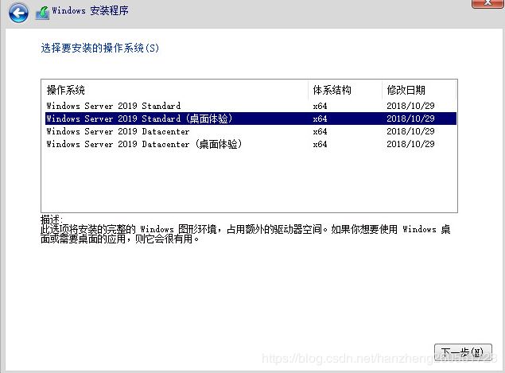
Task: Pick Windows Server 2019 Datacenter (桌面体验)
Action: click(x=144, y=144)
